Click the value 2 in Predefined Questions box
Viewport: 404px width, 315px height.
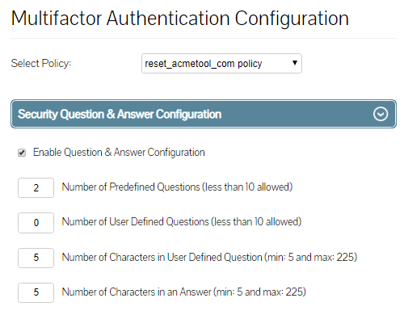tap(36, 188)
